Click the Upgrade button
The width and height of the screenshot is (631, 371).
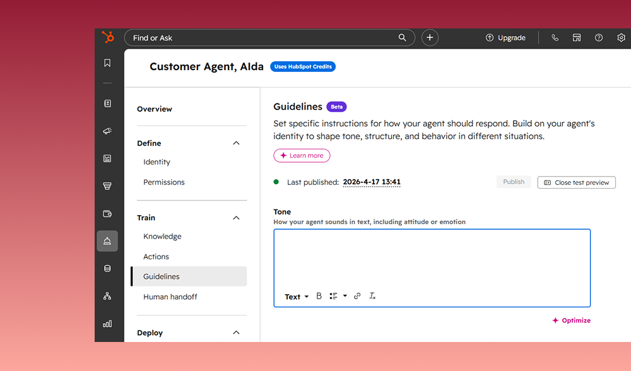(505, 37)
